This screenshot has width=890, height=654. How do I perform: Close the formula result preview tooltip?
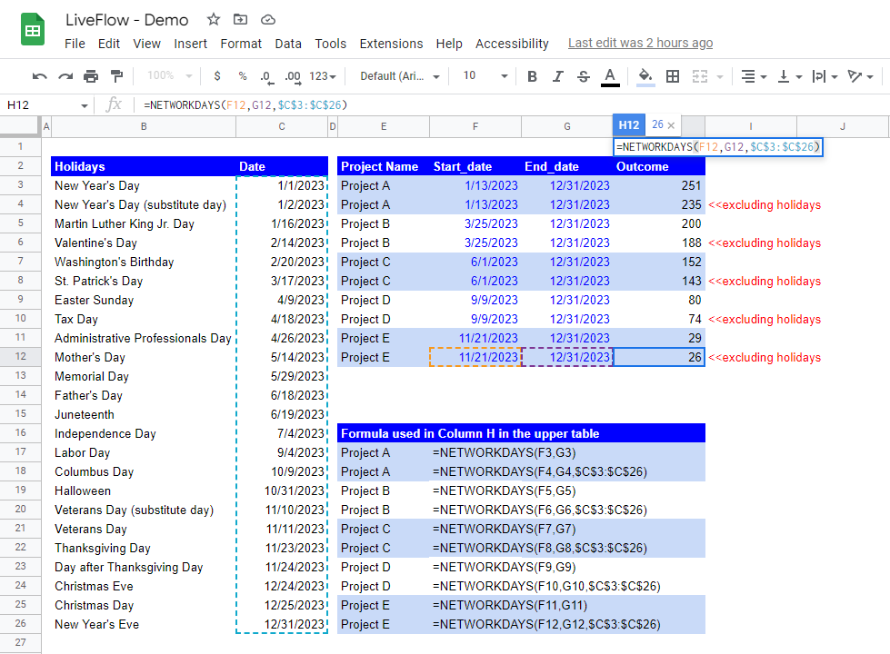pyautogui.click(x=671, y=125)
